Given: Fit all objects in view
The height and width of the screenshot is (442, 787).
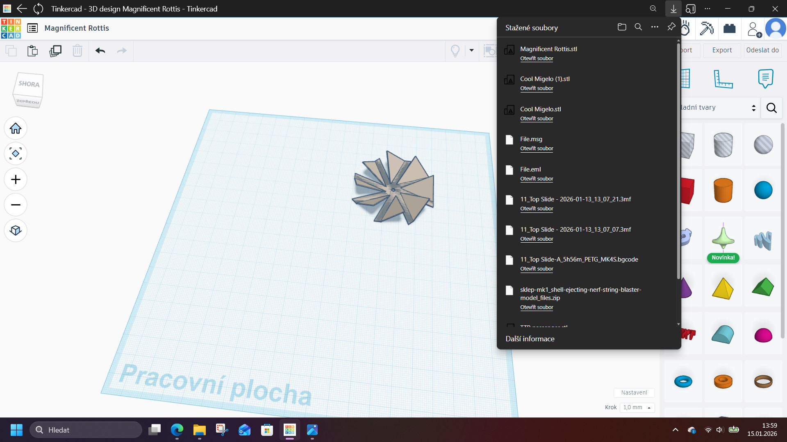Looking at the screenshot, I should [x=16, y=154].
